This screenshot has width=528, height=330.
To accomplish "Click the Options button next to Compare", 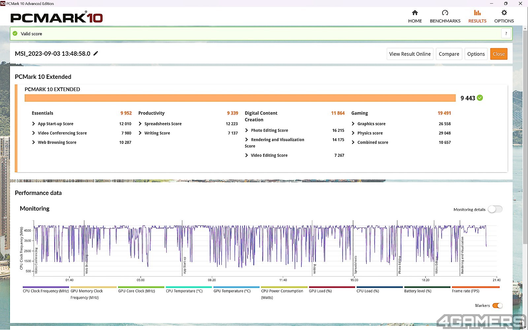I will tap(476, 54).
